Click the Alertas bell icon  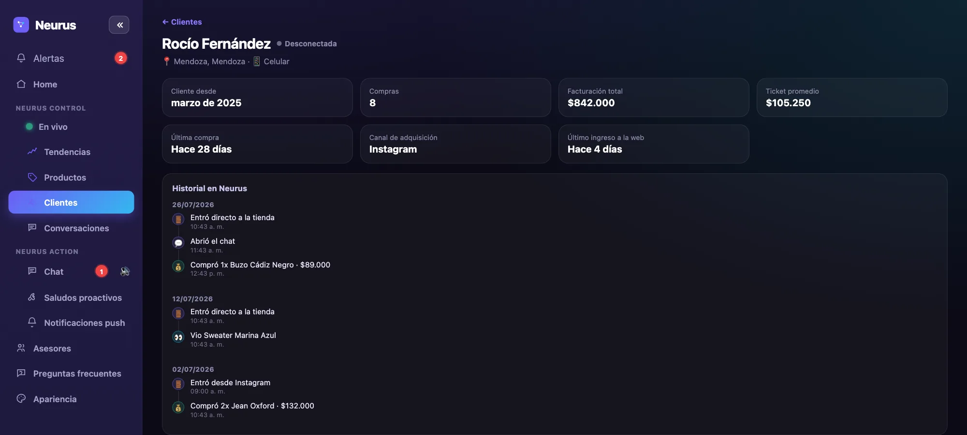[x=21, y=58]
